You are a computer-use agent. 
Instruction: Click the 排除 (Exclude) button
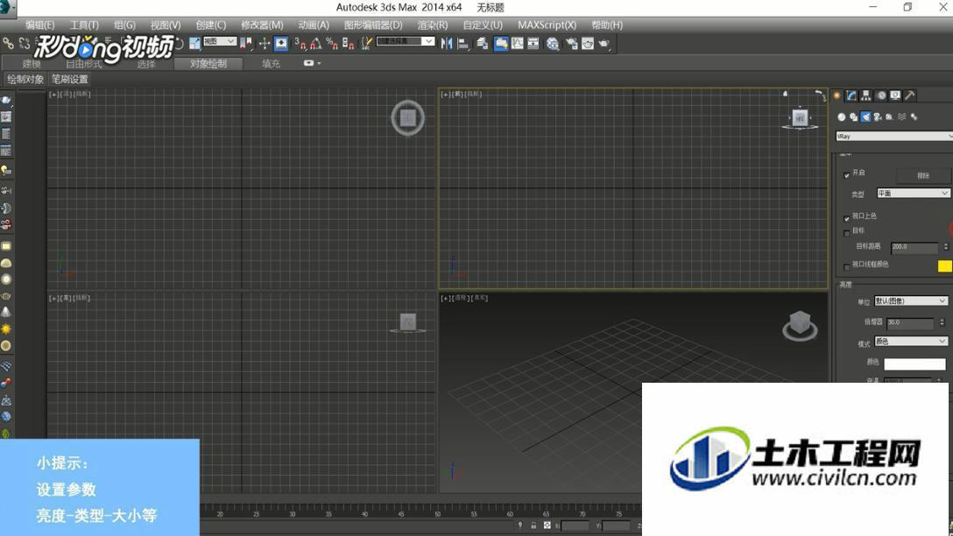point(923,176)
